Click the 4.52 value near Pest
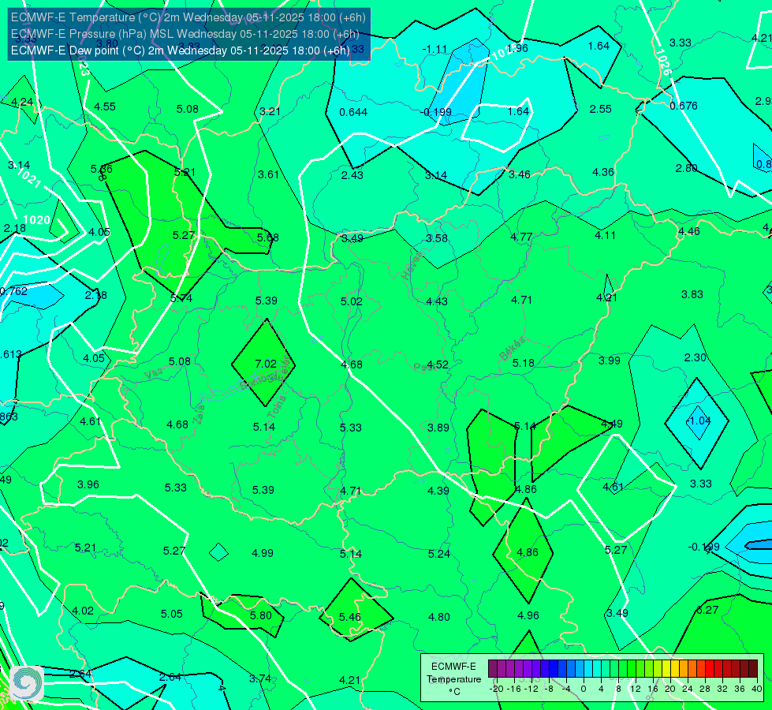The image size is (772, 710). 437,364
